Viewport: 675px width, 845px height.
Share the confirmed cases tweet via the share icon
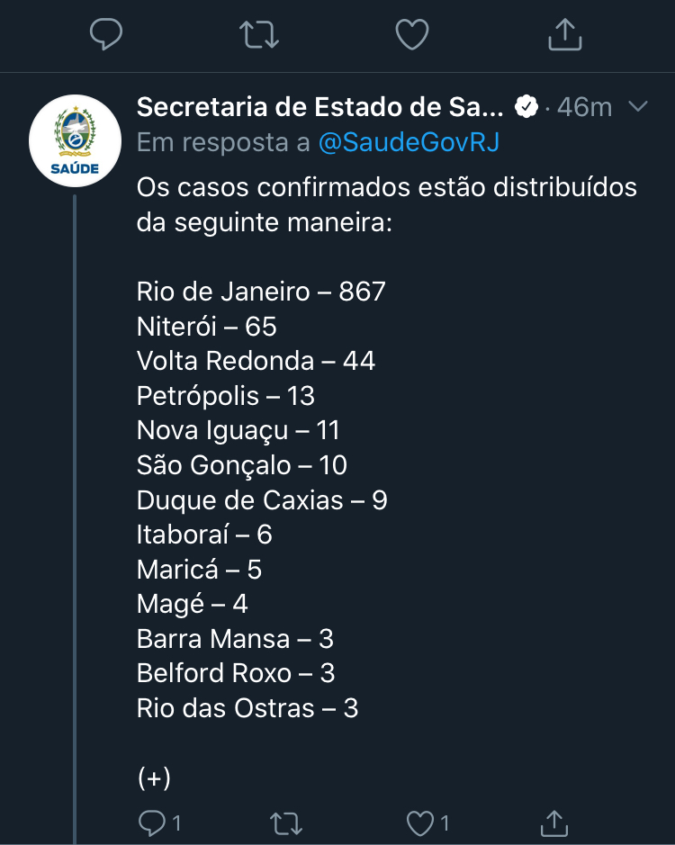coord(554,823)
